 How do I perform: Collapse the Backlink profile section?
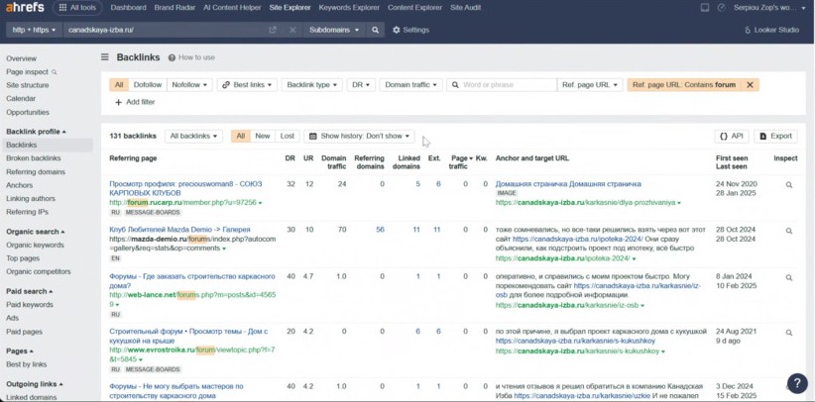click(36, 132)
